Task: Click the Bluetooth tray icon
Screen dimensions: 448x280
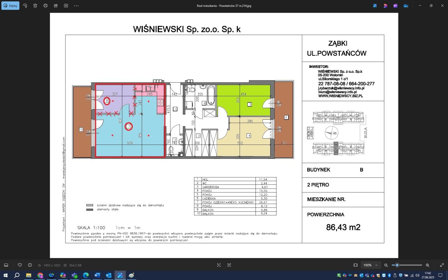Action: (389, 275)
